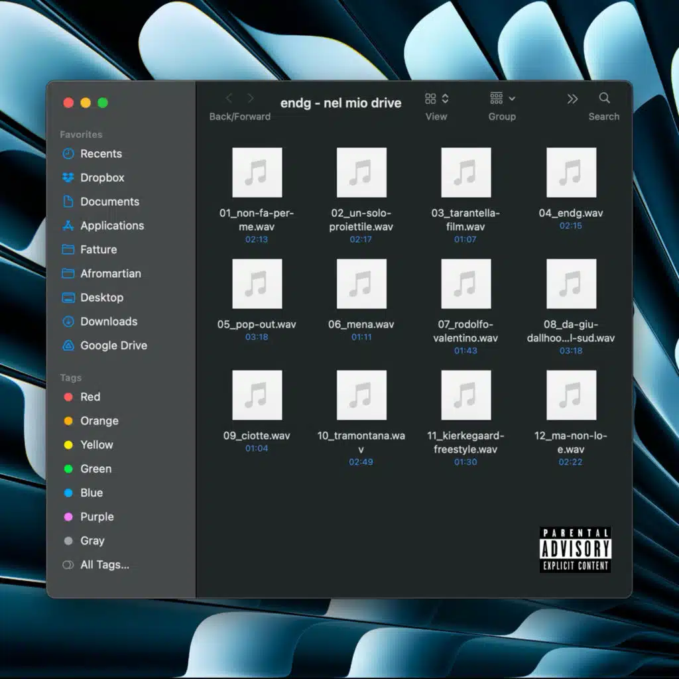
Task: Select file 04_endg.wav
Action: coord(570,173)
